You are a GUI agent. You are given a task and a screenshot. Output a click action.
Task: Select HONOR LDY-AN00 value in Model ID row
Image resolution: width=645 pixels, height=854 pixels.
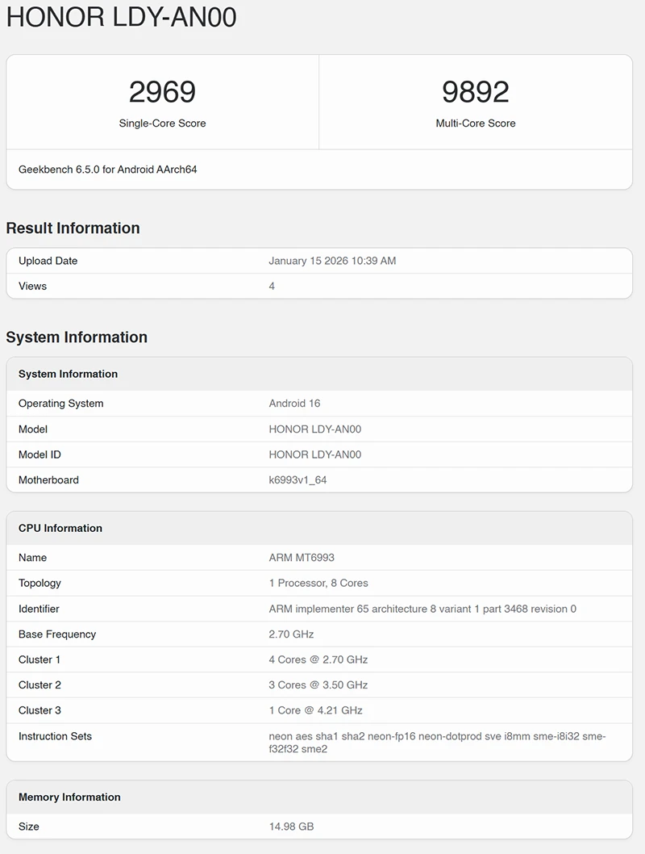tap(315, 454)
